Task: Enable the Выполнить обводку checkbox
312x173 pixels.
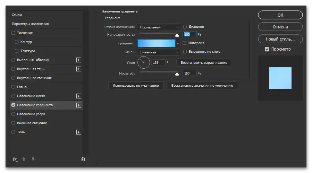Action: 13,60
